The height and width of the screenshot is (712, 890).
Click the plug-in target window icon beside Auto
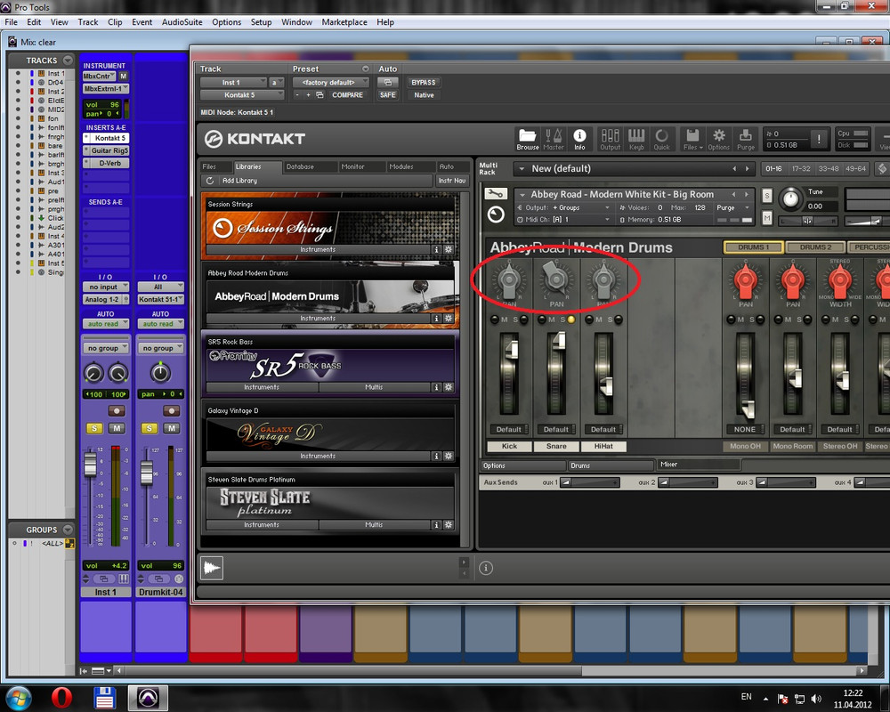click(388, 83)
